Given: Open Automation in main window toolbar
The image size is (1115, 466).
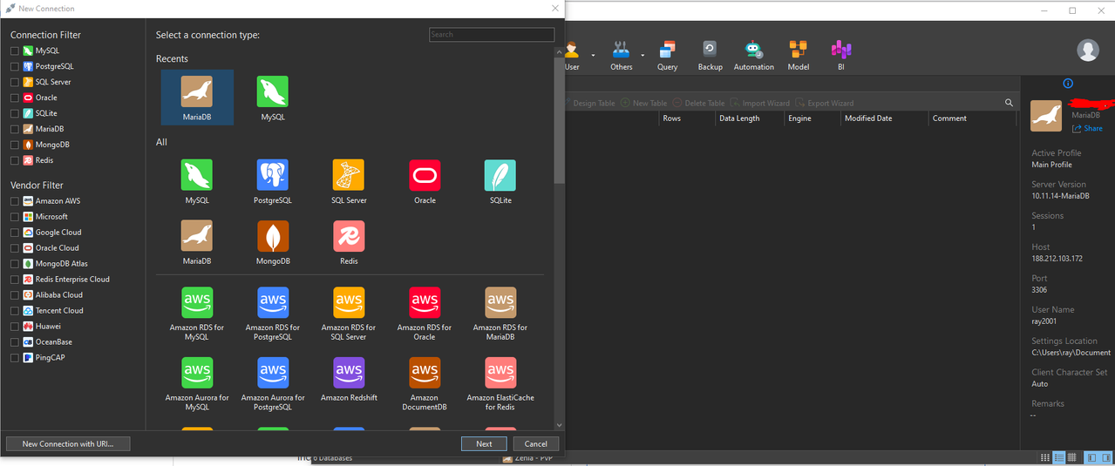Looking at the screenshot, I should click(x=753, y=56).
